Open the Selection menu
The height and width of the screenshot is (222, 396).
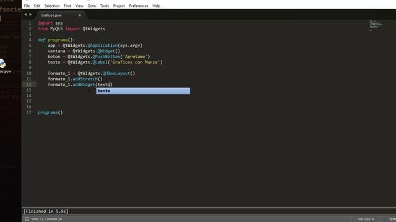[x=52, y=6]
